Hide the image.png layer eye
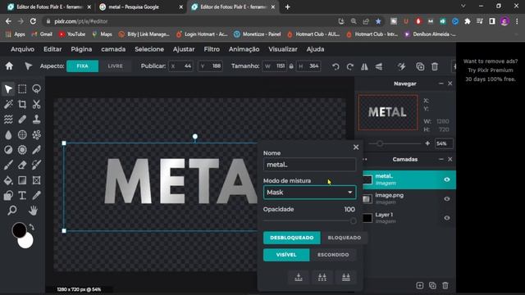The width and height of the screenshot is (525, 295). [x=446, y=198]
